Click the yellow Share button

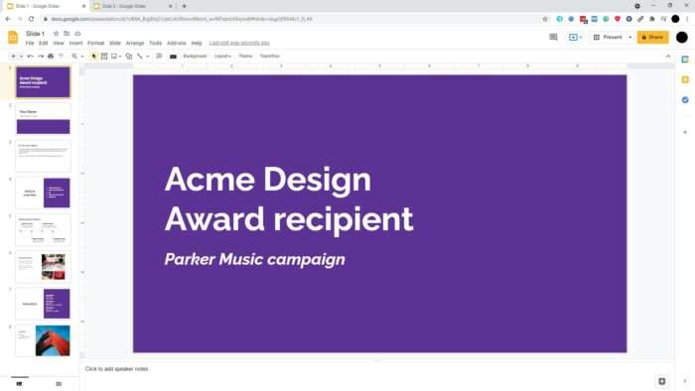tap(652, 37)
